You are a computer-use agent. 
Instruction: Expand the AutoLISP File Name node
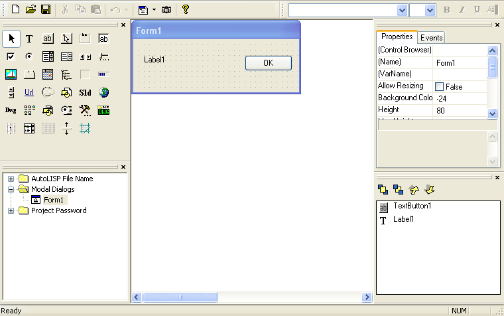pos(11,179)
